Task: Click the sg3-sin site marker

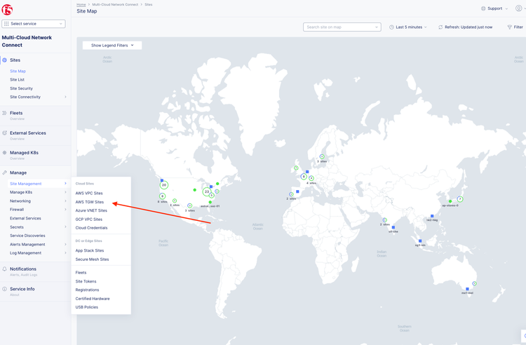Action: click(x=420, y=241)
